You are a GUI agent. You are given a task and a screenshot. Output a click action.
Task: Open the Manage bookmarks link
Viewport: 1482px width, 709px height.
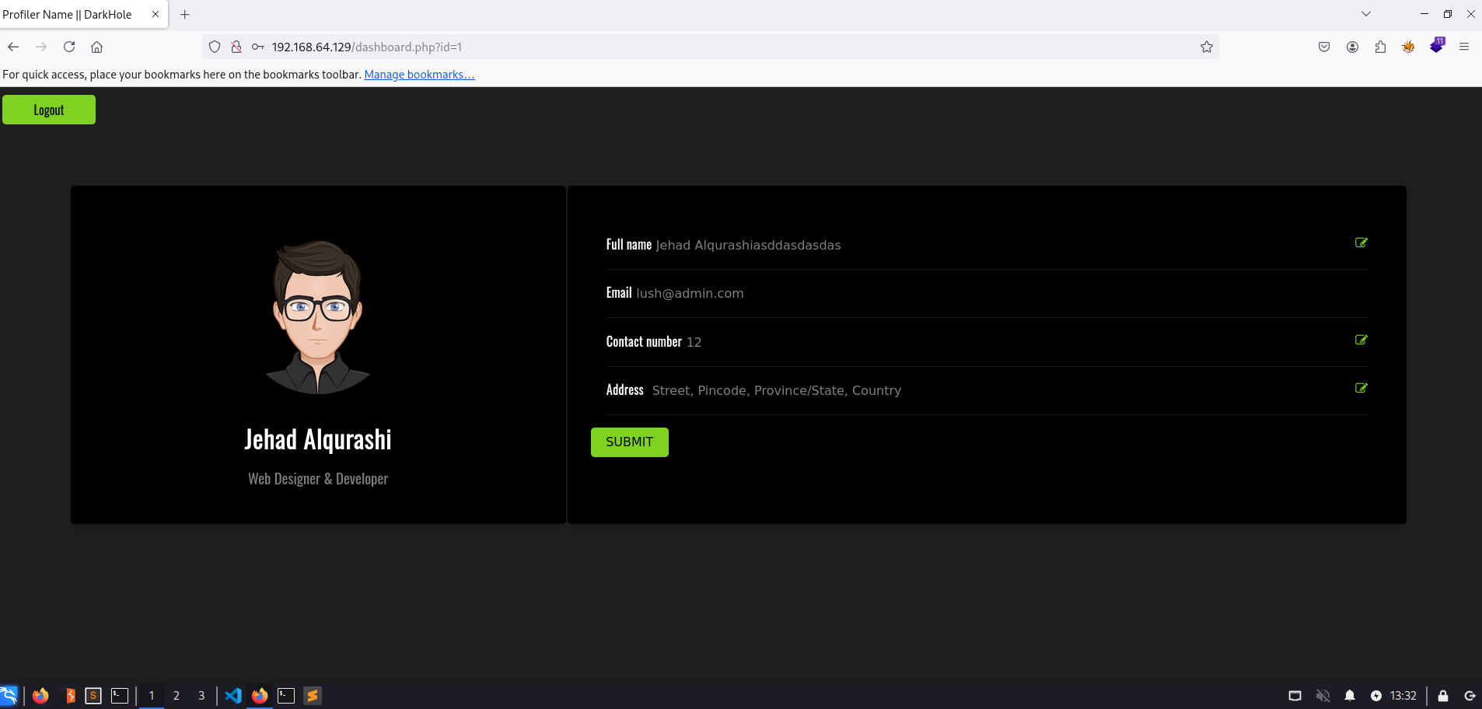coord(419,75)
